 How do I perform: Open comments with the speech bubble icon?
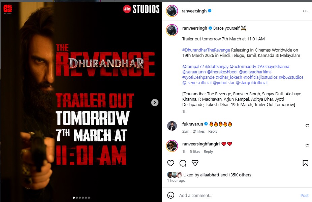pos(183,163)
